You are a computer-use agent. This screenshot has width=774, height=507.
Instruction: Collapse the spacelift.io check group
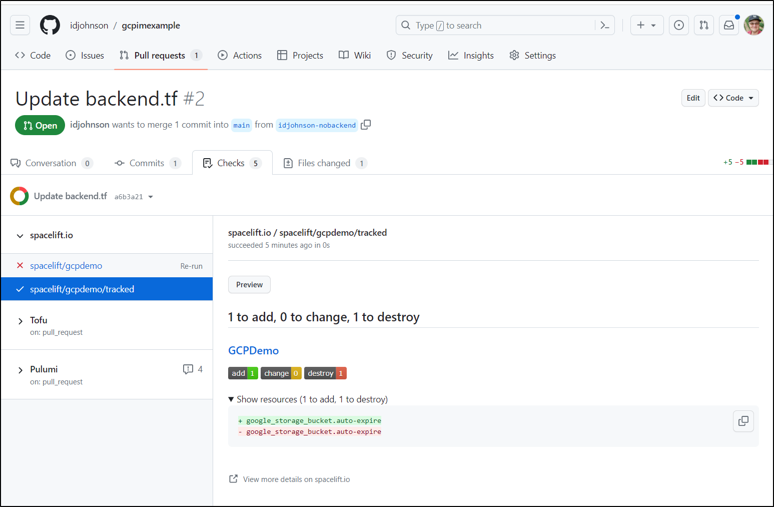20,236
